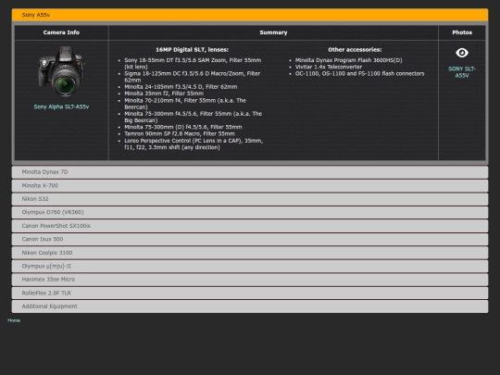Expand the Minolta Dynax 7D section
This screenshot has width=500, height=375.
[250, 172]
